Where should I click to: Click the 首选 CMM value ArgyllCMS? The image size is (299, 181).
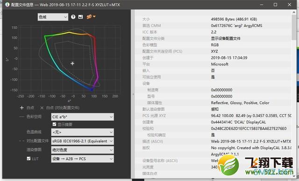(236, 26)
